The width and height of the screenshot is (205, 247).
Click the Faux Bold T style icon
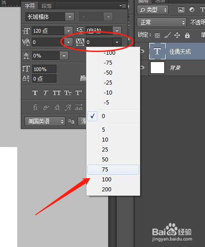35,93
